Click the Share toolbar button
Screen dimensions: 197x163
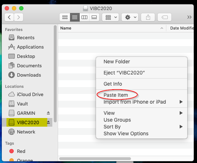pos(148,17)
